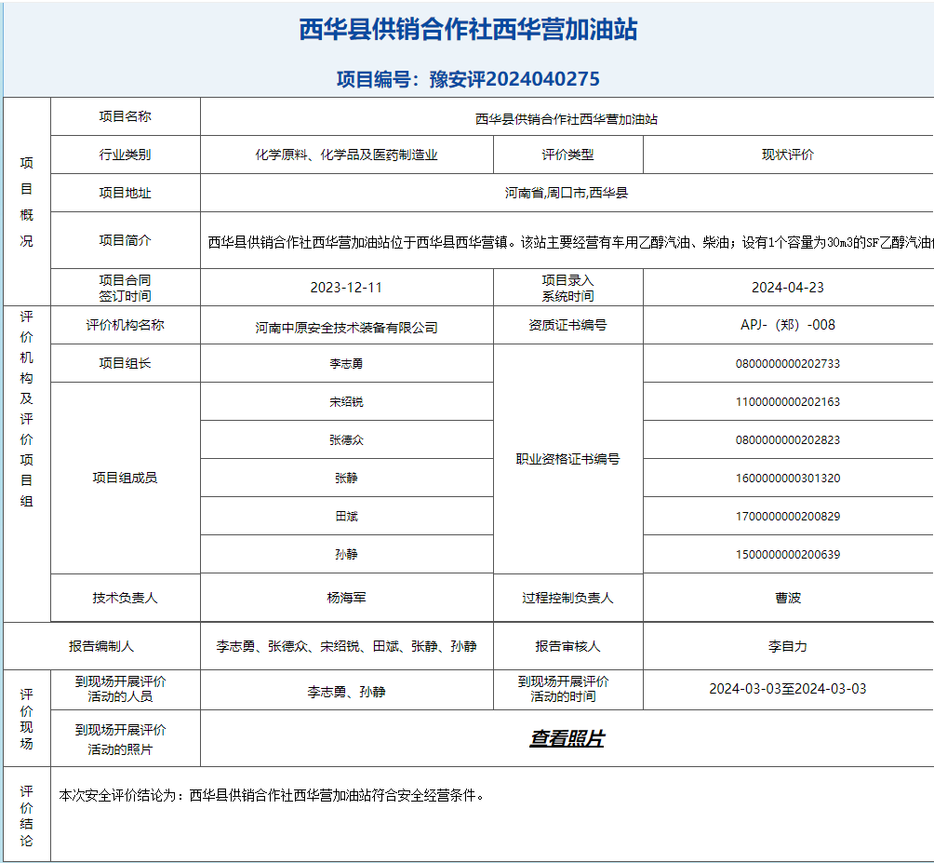The image size is (934, 863).
Task: Click the 技术负责人 label cell
Action: click(x=125, y=598)
